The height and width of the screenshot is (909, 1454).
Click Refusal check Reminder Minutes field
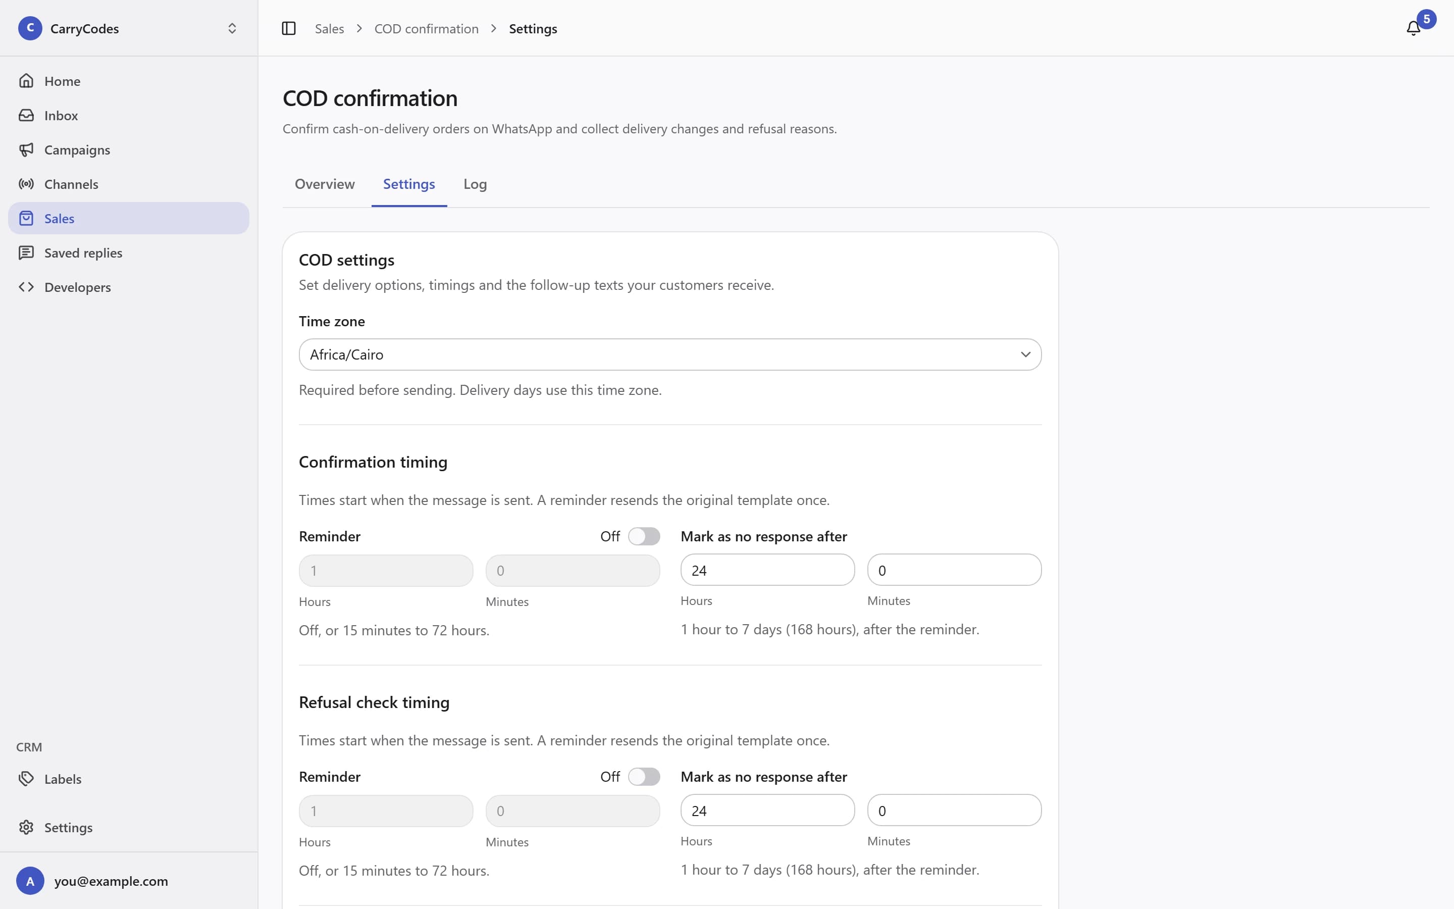tap(573, 811)
